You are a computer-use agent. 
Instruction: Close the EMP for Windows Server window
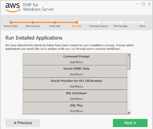[x=149, y=4]
